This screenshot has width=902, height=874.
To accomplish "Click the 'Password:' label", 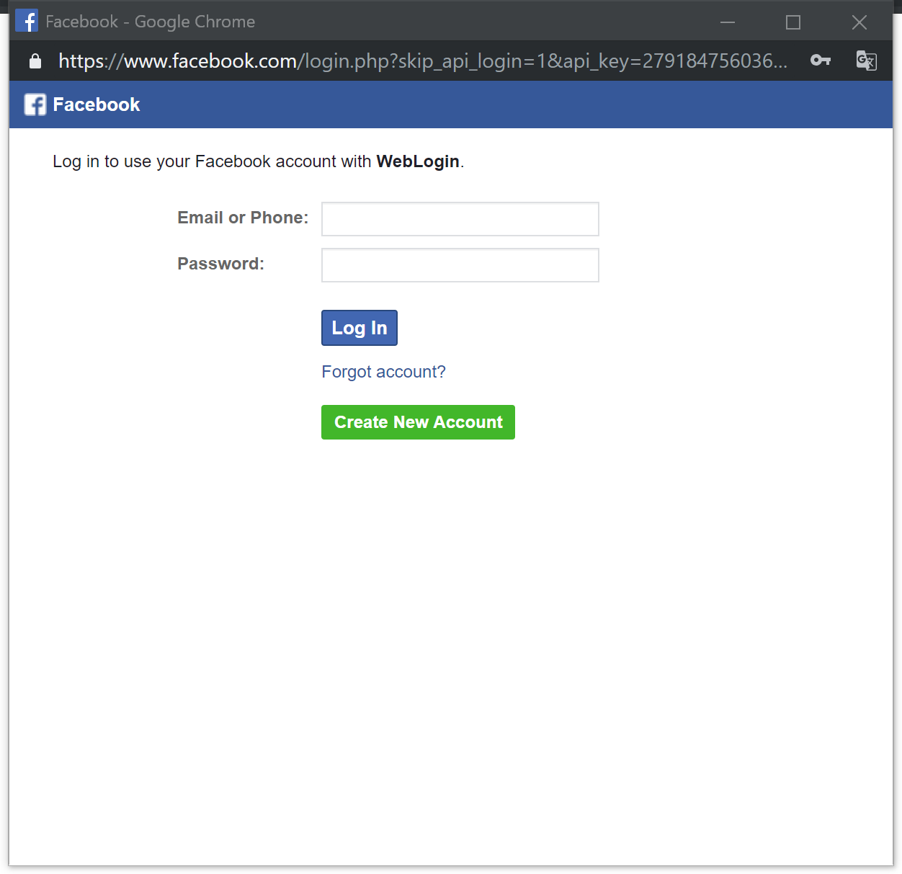I will point(220,264).
